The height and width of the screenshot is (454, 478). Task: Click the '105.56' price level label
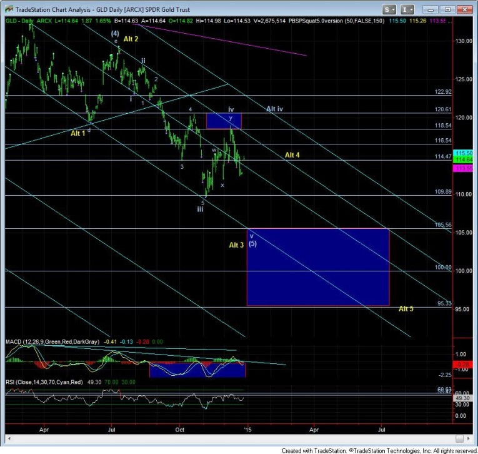tap(443, 225)
